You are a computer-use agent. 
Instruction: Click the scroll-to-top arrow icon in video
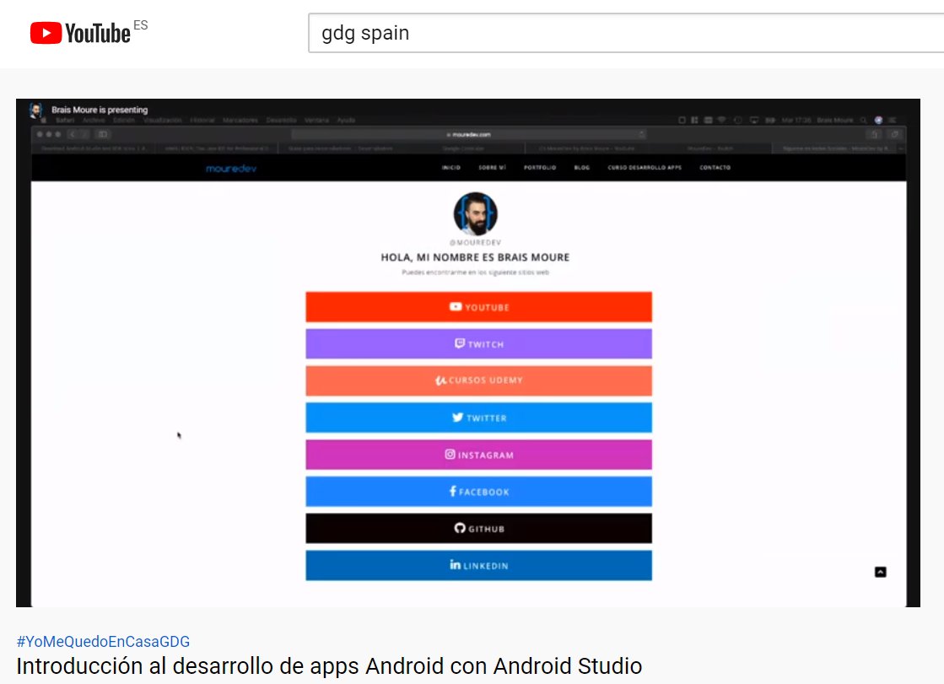pos(880,572)
